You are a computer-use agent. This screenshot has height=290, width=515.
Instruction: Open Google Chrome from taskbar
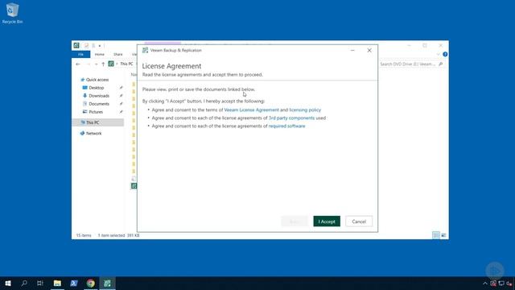click(x=91, y=283)
